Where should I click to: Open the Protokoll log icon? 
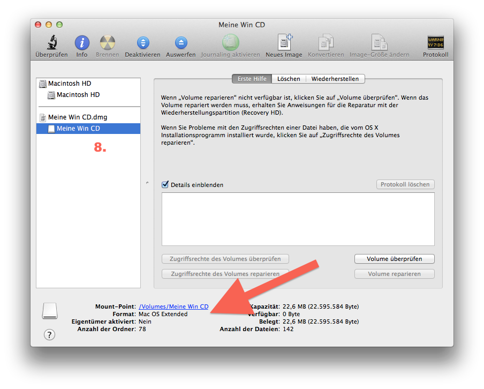point(435,42)
